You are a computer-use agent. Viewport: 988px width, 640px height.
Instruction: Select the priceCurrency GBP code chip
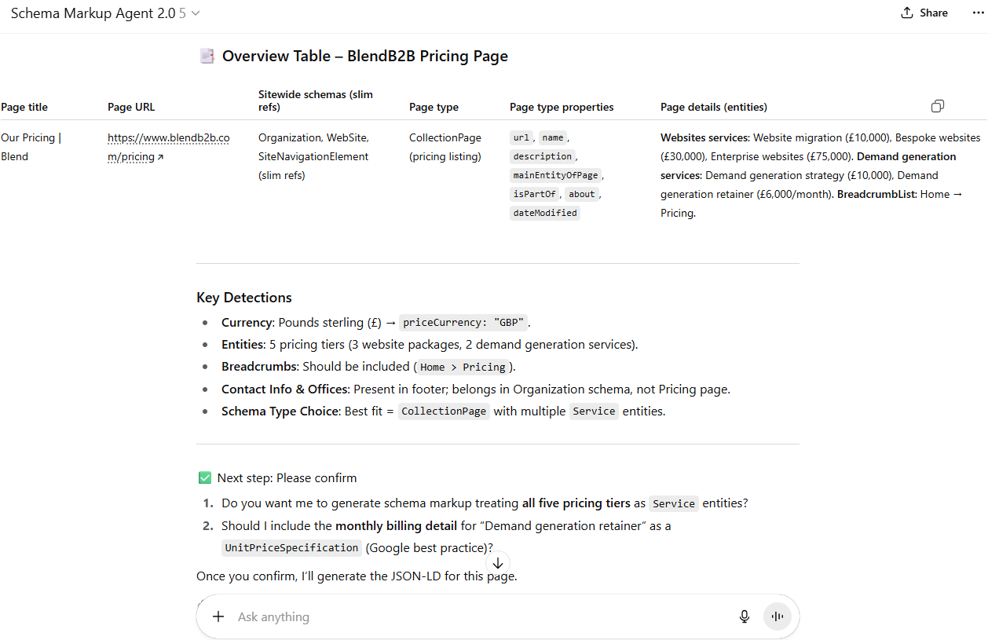pos(462,322)
